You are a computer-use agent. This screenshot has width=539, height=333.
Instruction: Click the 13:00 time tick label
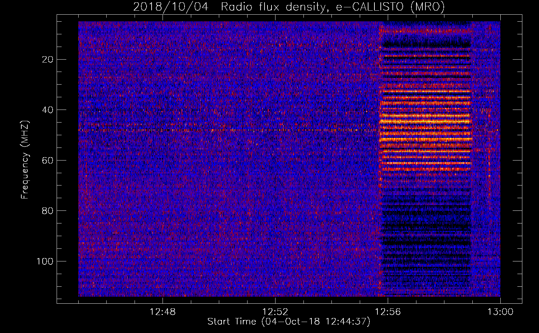(500, 312)
